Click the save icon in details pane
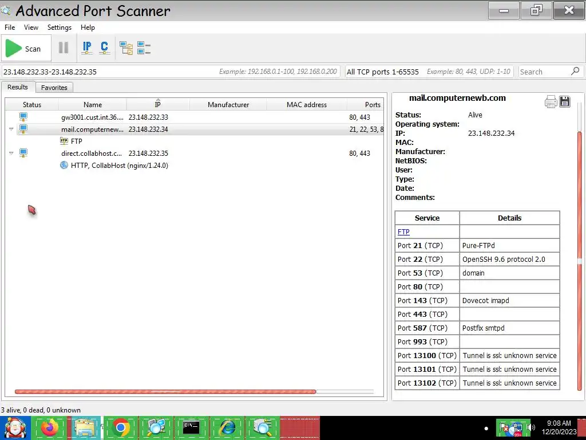Image resolution: width=586 pixels, height=440 pixels. (565, 101)
